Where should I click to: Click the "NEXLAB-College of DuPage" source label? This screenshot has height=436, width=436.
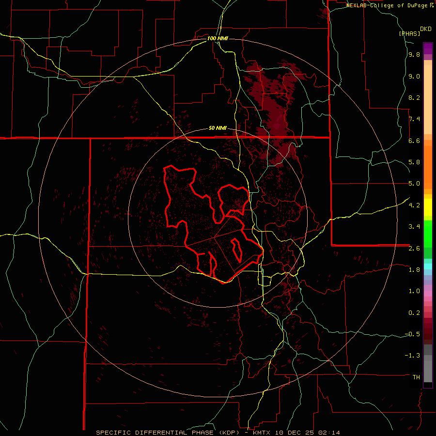(x=387, y=5)
